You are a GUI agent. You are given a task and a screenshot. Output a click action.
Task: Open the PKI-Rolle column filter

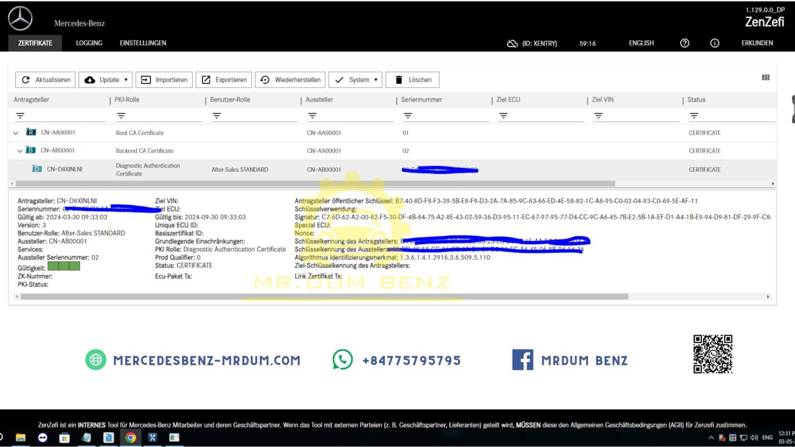(120, 115)
